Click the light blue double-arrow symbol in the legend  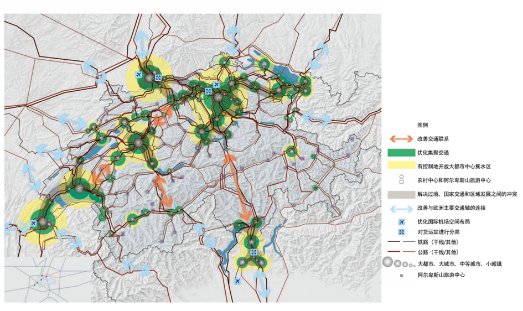click(x=401, y=209)
